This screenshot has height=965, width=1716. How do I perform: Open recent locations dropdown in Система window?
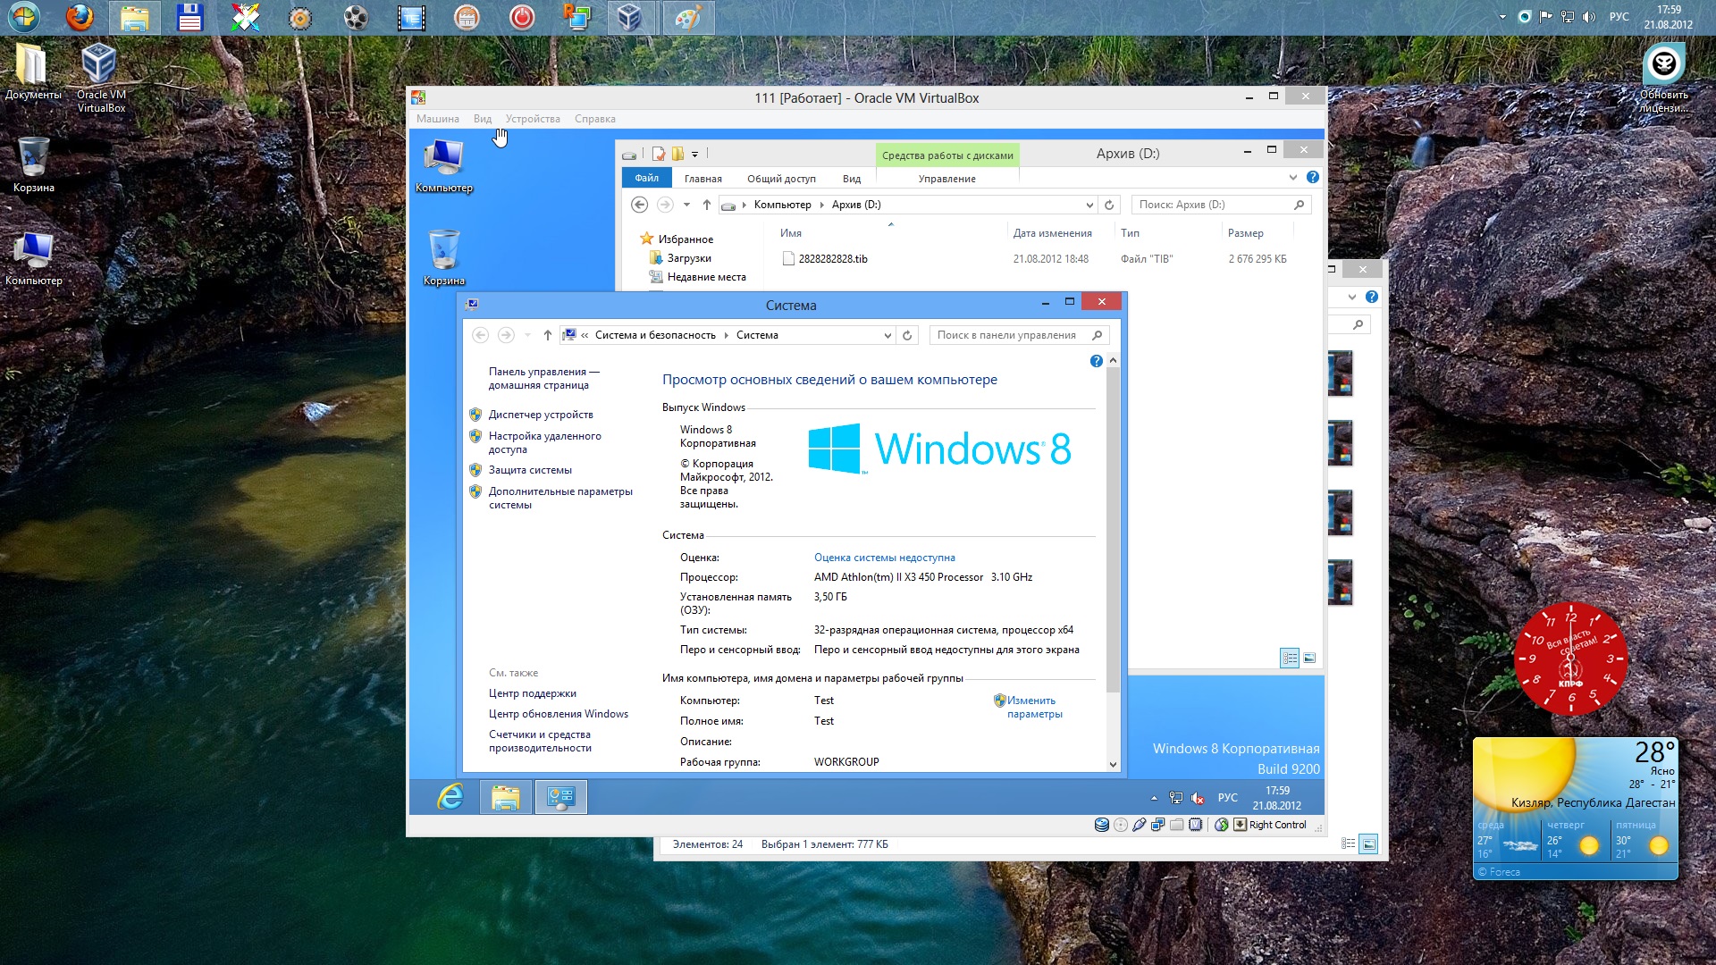(527, 335)
